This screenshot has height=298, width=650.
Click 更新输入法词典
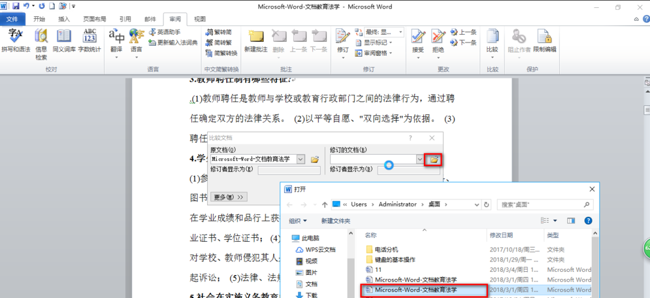click(173, 42)
